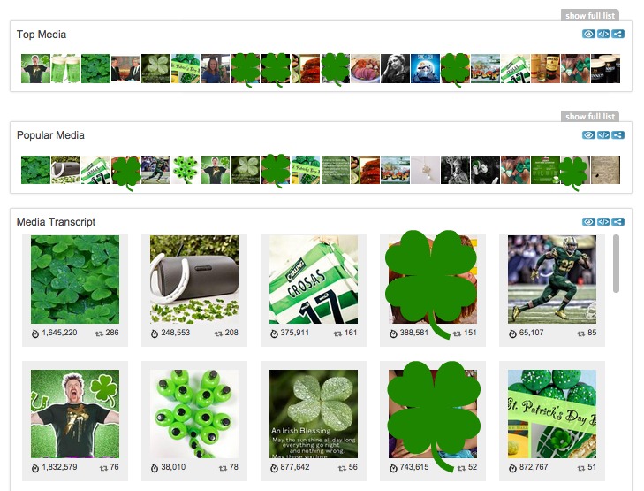
Task: Click impressions timer icon beside 65,107
Action: 512,334
